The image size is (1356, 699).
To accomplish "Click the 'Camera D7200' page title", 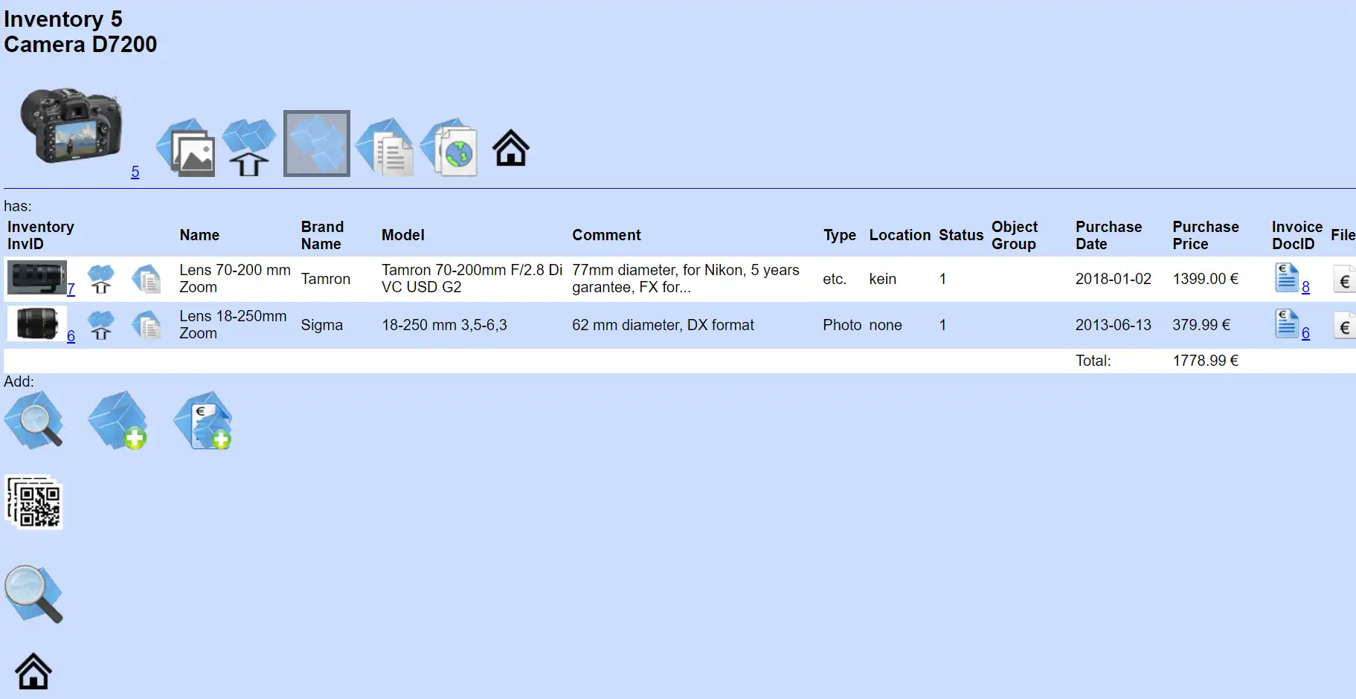I will pos(80,45).
